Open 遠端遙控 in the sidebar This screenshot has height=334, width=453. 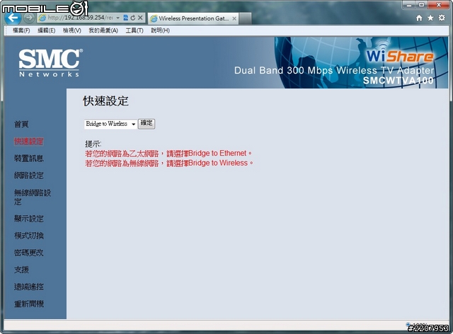pyautogui.click(x=28, y=287)
